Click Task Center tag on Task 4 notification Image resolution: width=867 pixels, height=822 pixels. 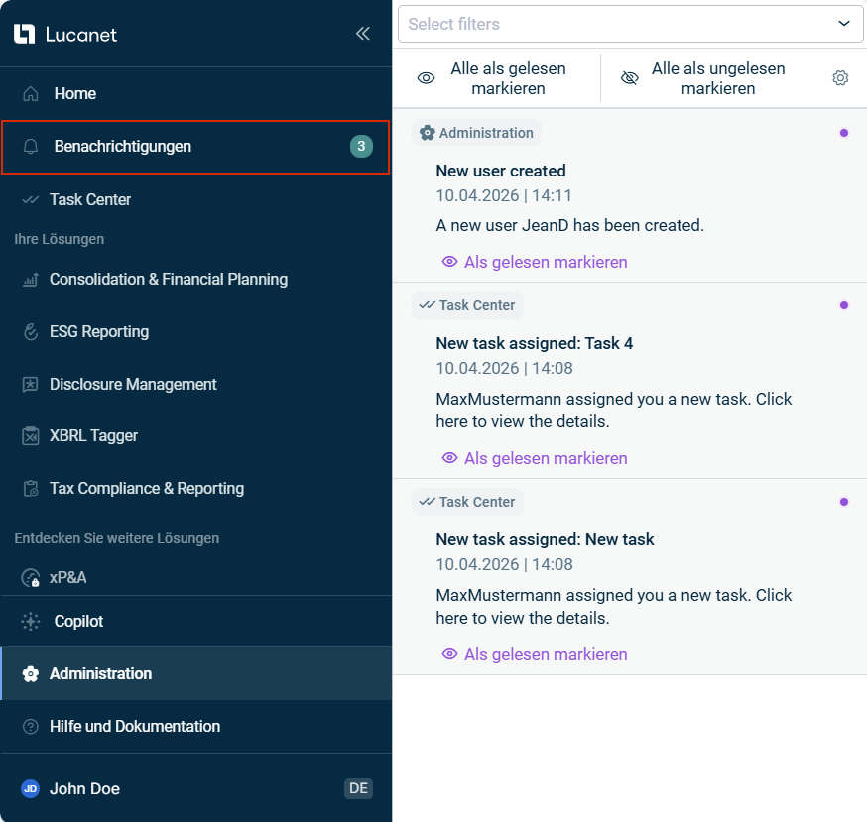[x=468, y=305]
